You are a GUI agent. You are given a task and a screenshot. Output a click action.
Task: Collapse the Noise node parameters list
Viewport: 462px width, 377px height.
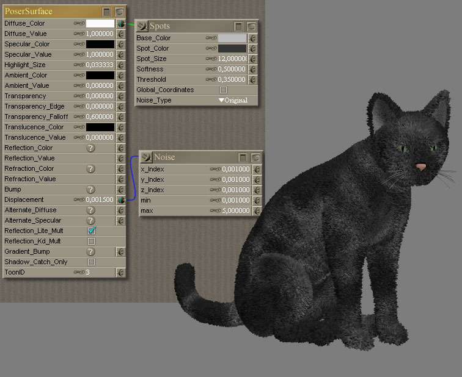click(x=243, y=158)
